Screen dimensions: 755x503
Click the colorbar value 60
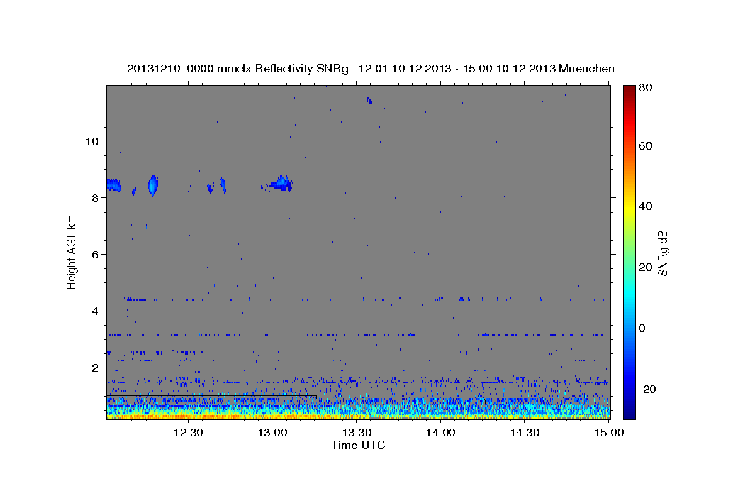coord(645,146)
